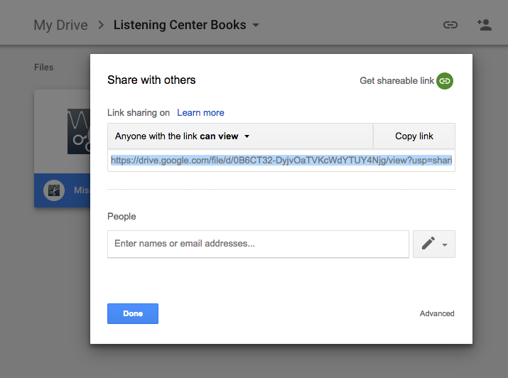Click the highlighted drive.google.com share URL field
Image resolution: width=508 pixels, height=378 pixels.
pyautogui.click(x=281, y=161)
